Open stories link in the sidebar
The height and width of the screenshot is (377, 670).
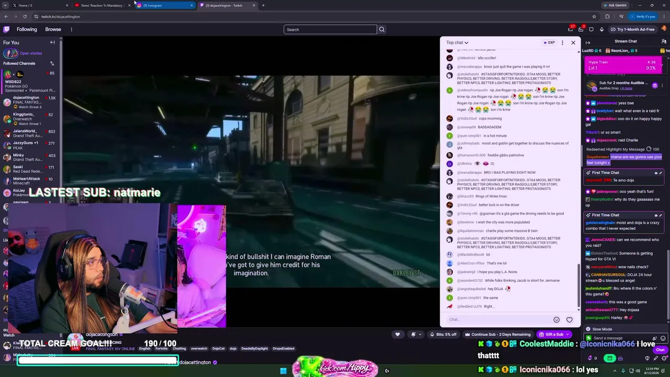tap(31, 53)
